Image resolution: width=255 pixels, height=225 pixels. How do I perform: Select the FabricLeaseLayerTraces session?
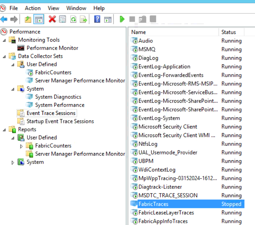(x=166, y=212)
